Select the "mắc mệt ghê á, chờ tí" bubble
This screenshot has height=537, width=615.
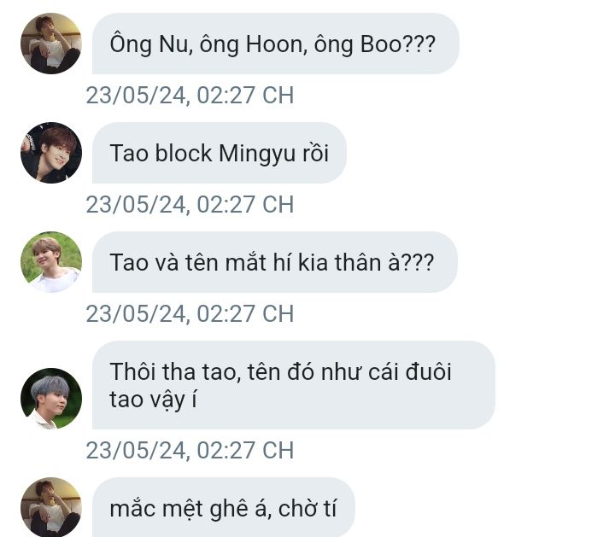pyautogui.click(x=224, y=507)
